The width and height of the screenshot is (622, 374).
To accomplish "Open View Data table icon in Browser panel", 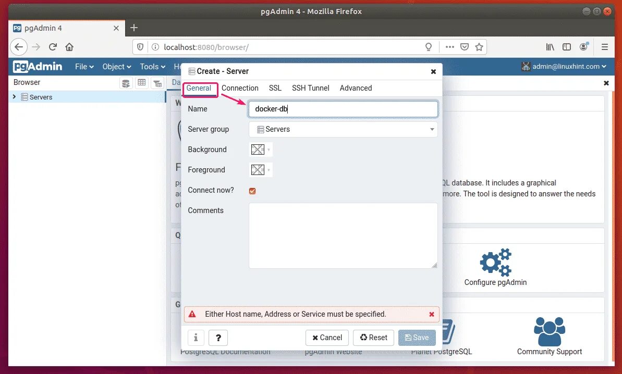I will 142,83.
